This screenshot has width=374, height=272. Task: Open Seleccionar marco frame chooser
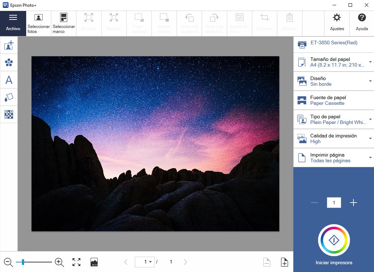click(x=64, y=23)
